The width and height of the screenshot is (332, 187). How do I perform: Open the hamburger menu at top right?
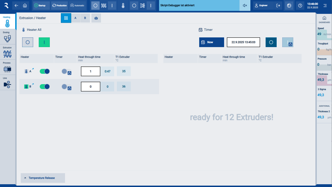pyautogui.click(x=325, y=6)
